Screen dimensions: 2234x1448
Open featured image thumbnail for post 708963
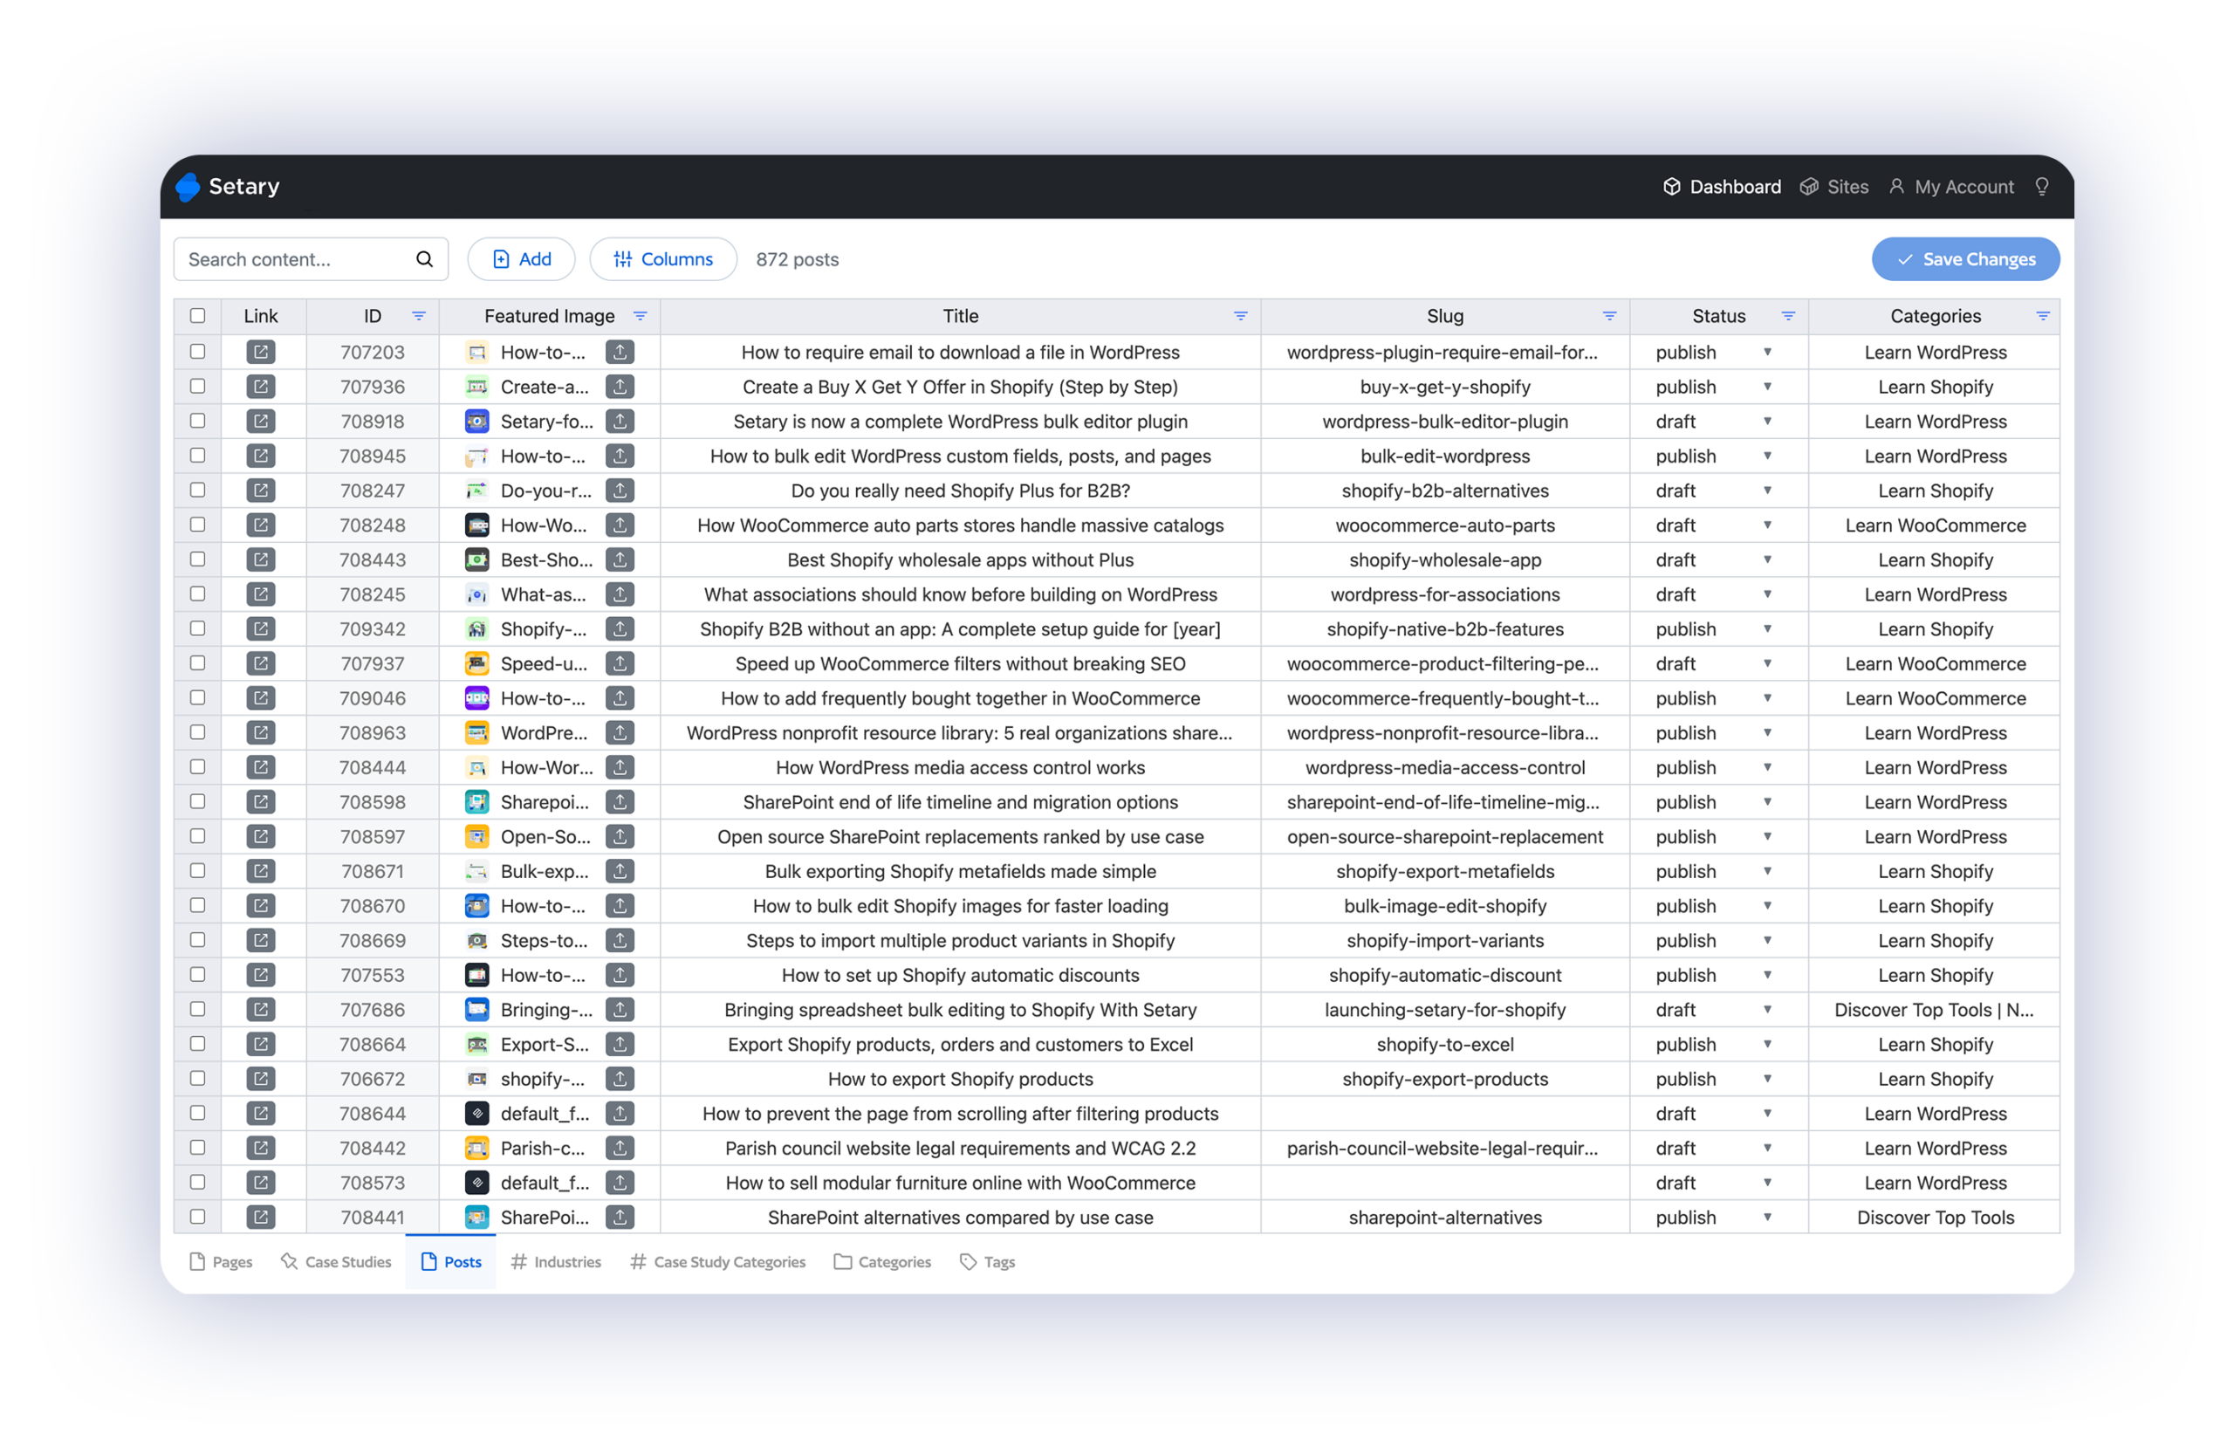(x=476, y=732)
